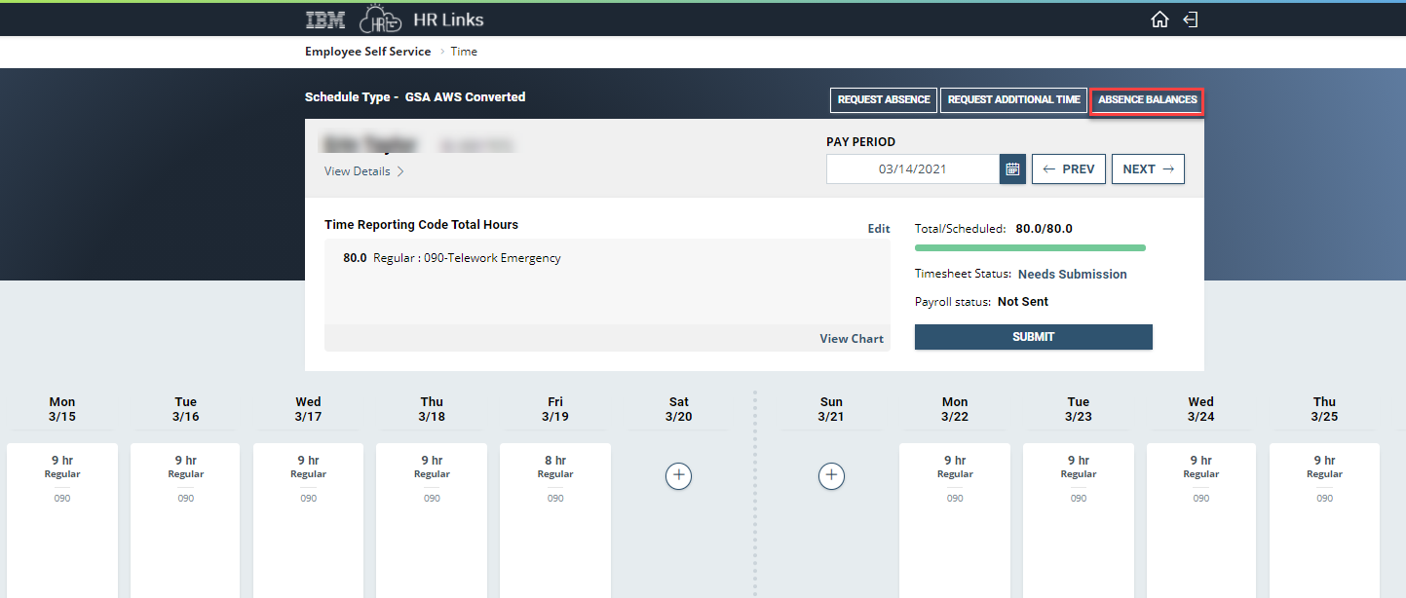Add time on Sun 3/21 using plus icon
Image resolution: width=1406 pixels, height=598 pixels.
[831, 475]
